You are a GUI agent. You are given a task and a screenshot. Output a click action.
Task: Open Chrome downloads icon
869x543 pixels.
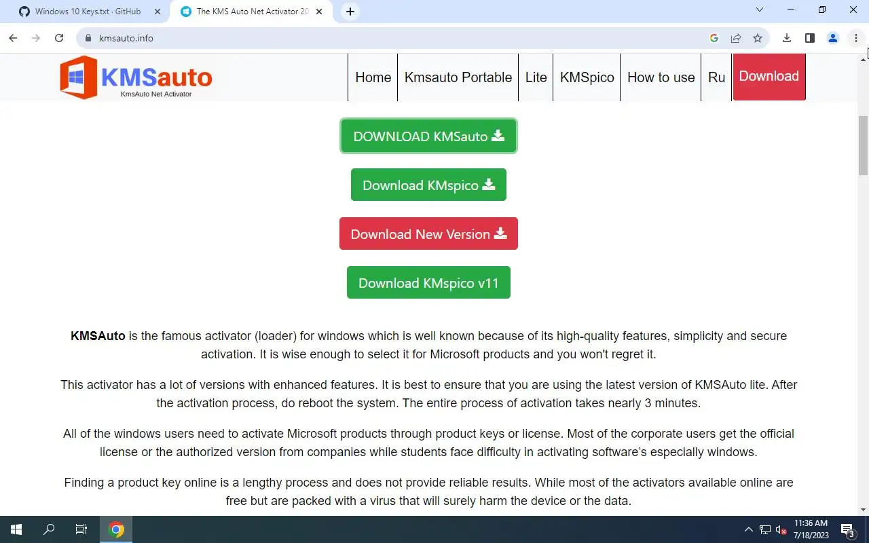click(787, 38)
